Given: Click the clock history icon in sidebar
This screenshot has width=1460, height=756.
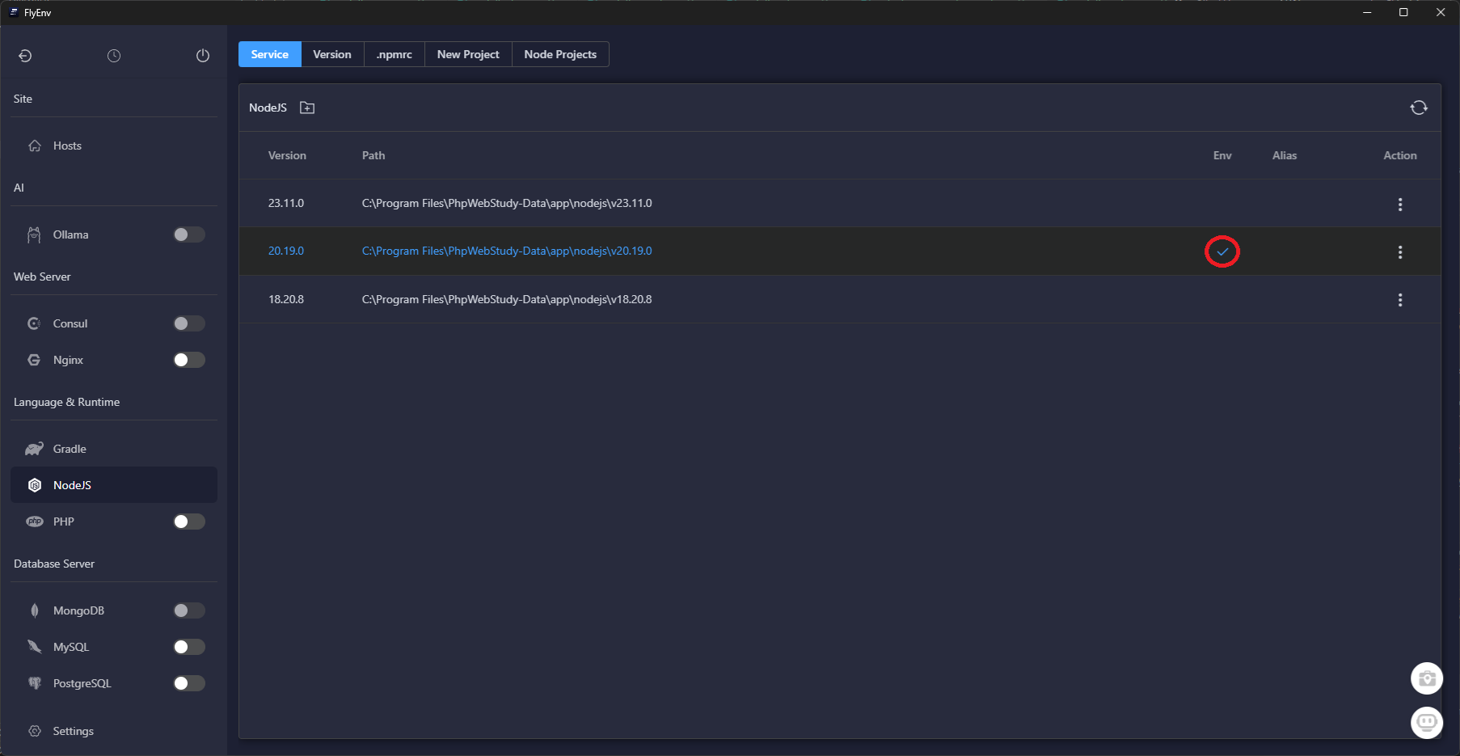Looking at the screenshot, I should click(114, 56).
